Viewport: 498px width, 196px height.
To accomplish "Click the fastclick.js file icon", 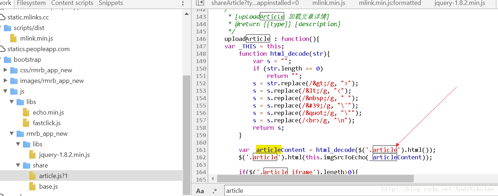I will coord(26,123).
